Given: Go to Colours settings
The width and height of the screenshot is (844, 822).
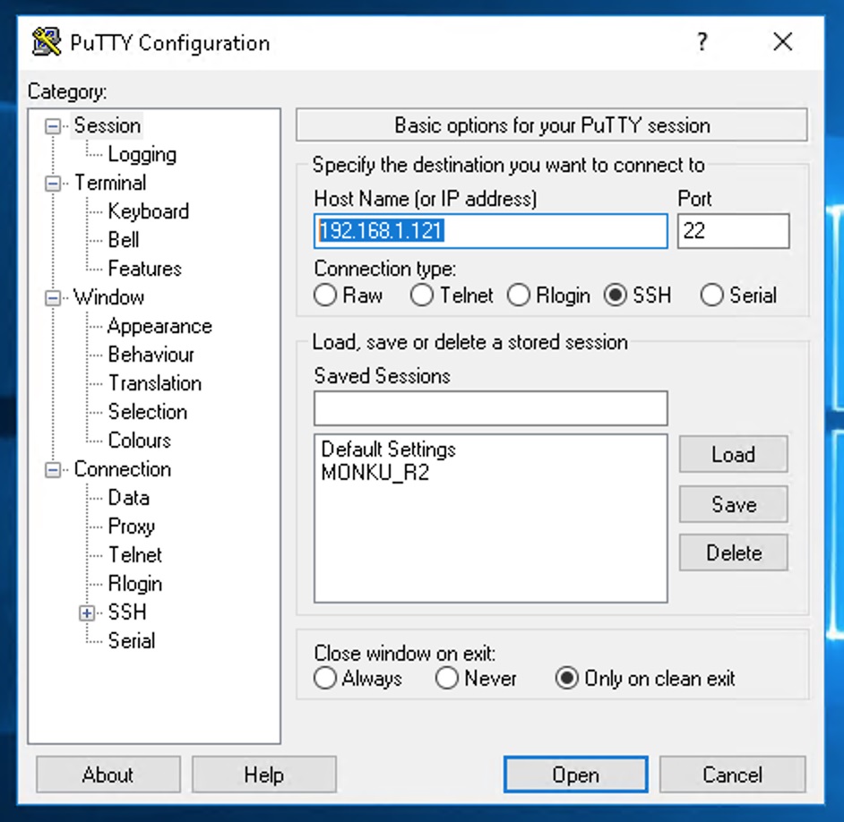Looking at the screenshot, I should pyautogui.click(x=139, y=441).
